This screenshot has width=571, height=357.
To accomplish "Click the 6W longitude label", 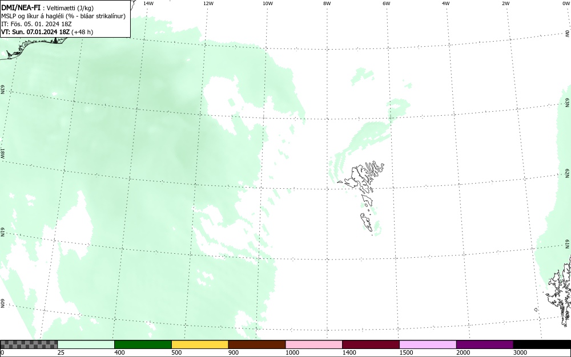I will pyautogui.click(x=387, y=3).
